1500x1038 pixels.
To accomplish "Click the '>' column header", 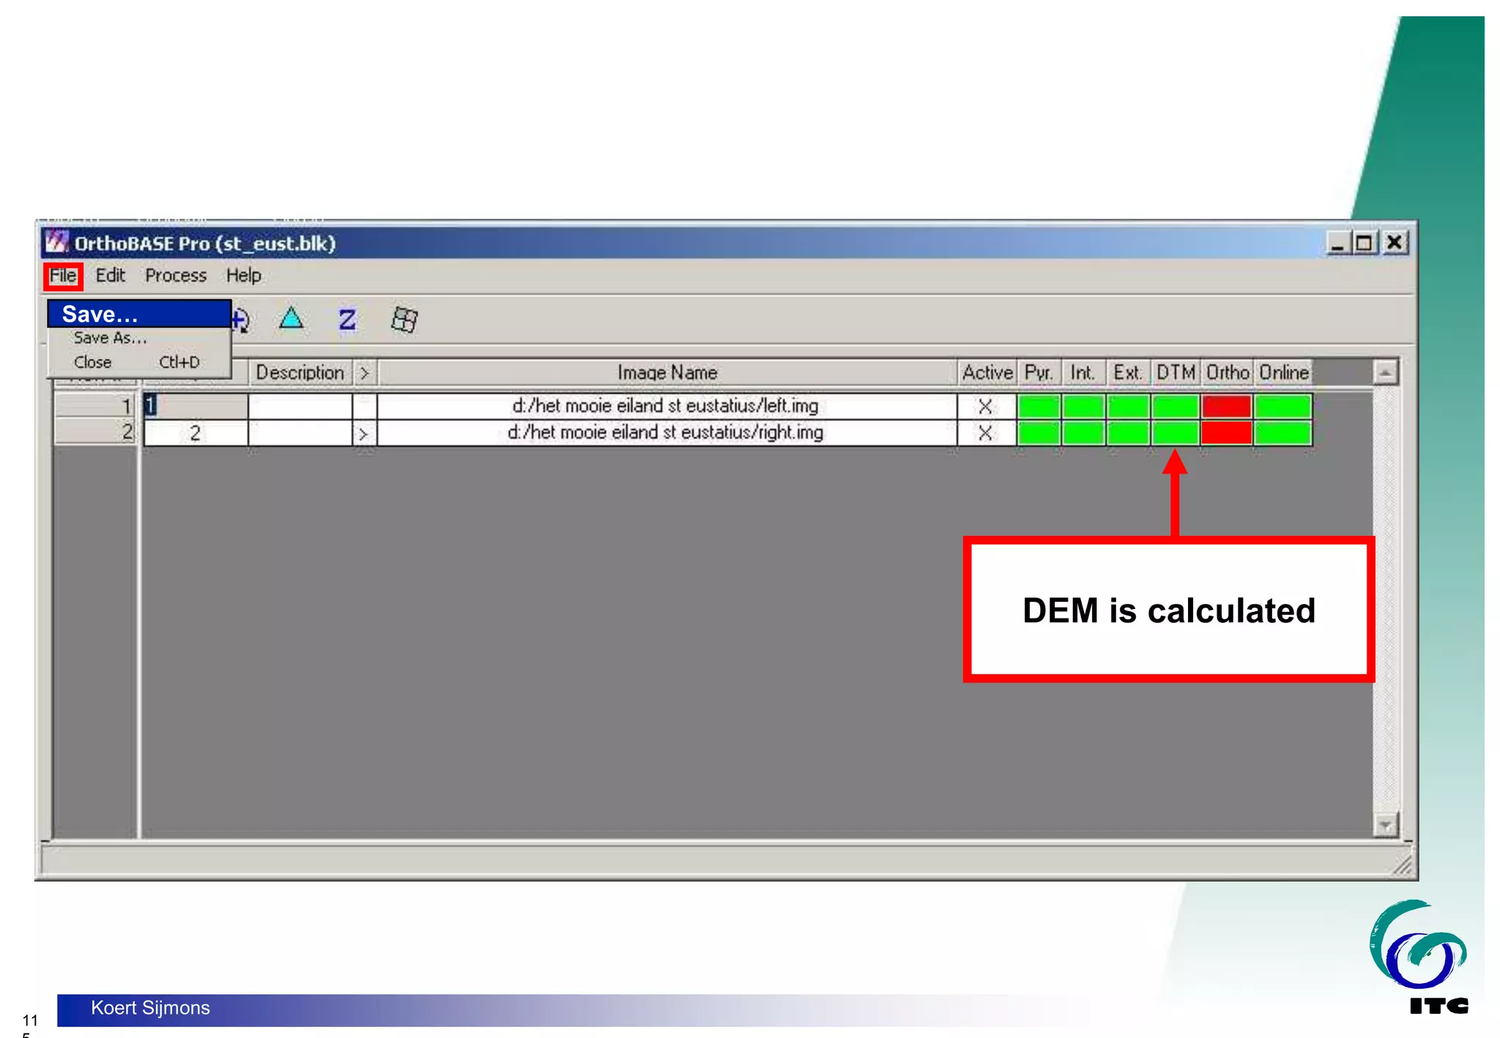I will coord(364,373).
